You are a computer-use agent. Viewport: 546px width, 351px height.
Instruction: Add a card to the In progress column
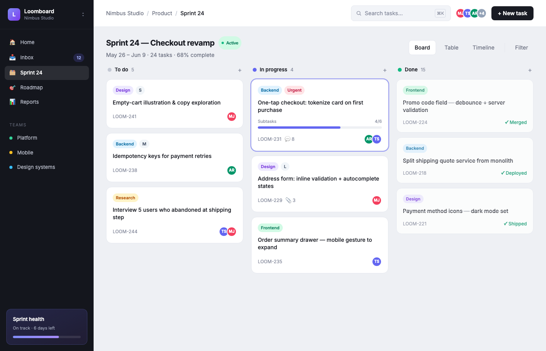coord(385,70)
